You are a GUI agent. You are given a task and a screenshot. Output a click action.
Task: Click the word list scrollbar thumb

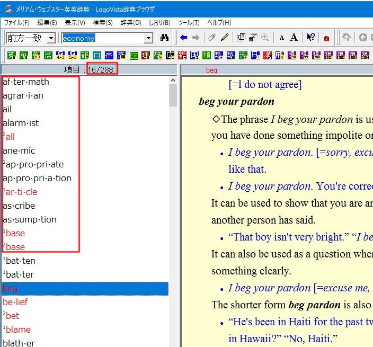pyautogui.click(x=173, y=95)
